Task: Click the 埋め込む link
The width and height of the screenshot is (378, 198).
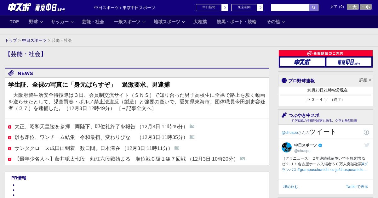Action: coord(290,187)
